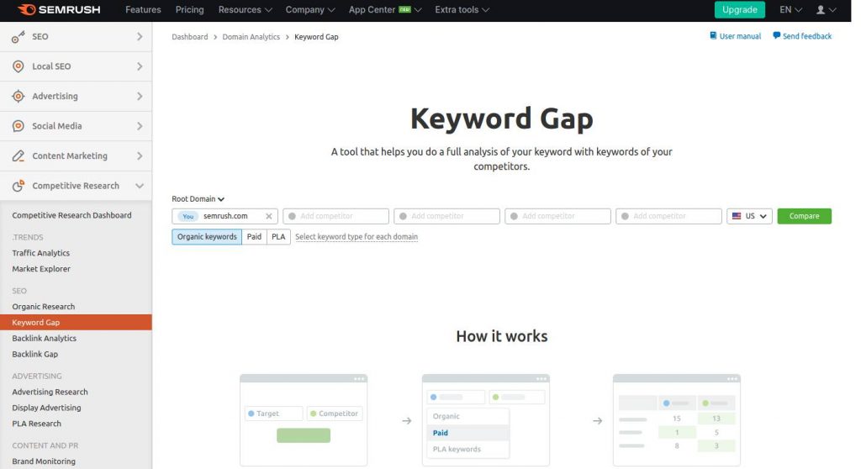Open PLA Research in sidebar
The width and height of the screenshot is (861, 469).
tap(36, 424)
